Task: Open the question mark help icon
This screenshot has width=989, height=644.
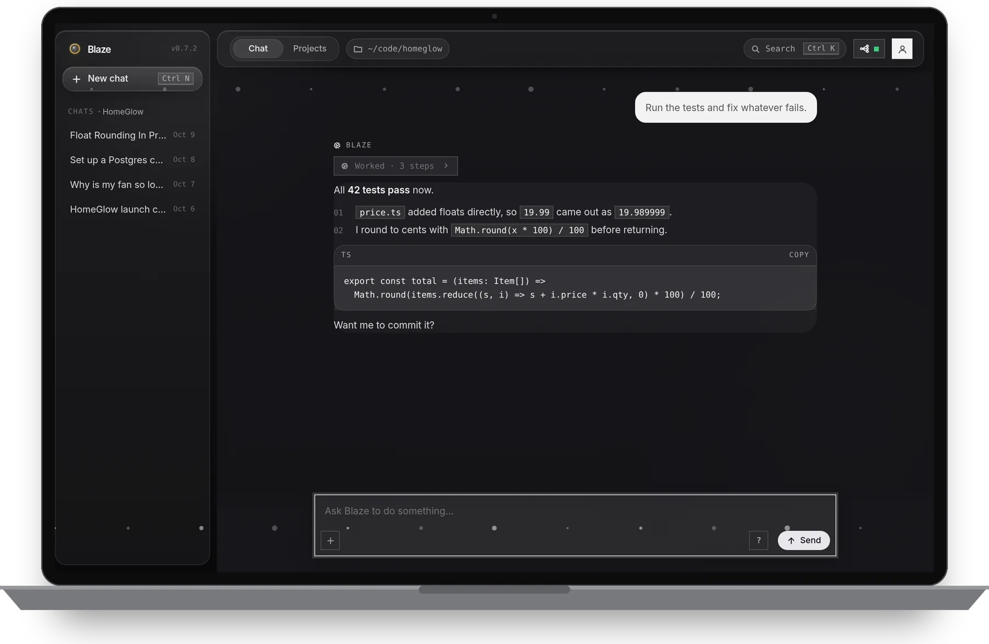Action: click(x=759, y=540)
